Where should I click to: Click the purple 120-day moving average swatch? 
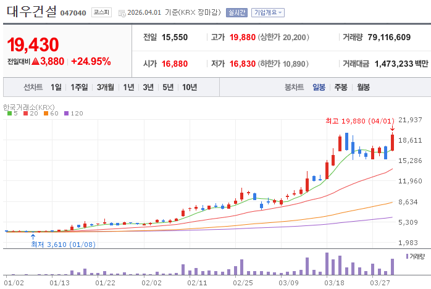point(66,113)
